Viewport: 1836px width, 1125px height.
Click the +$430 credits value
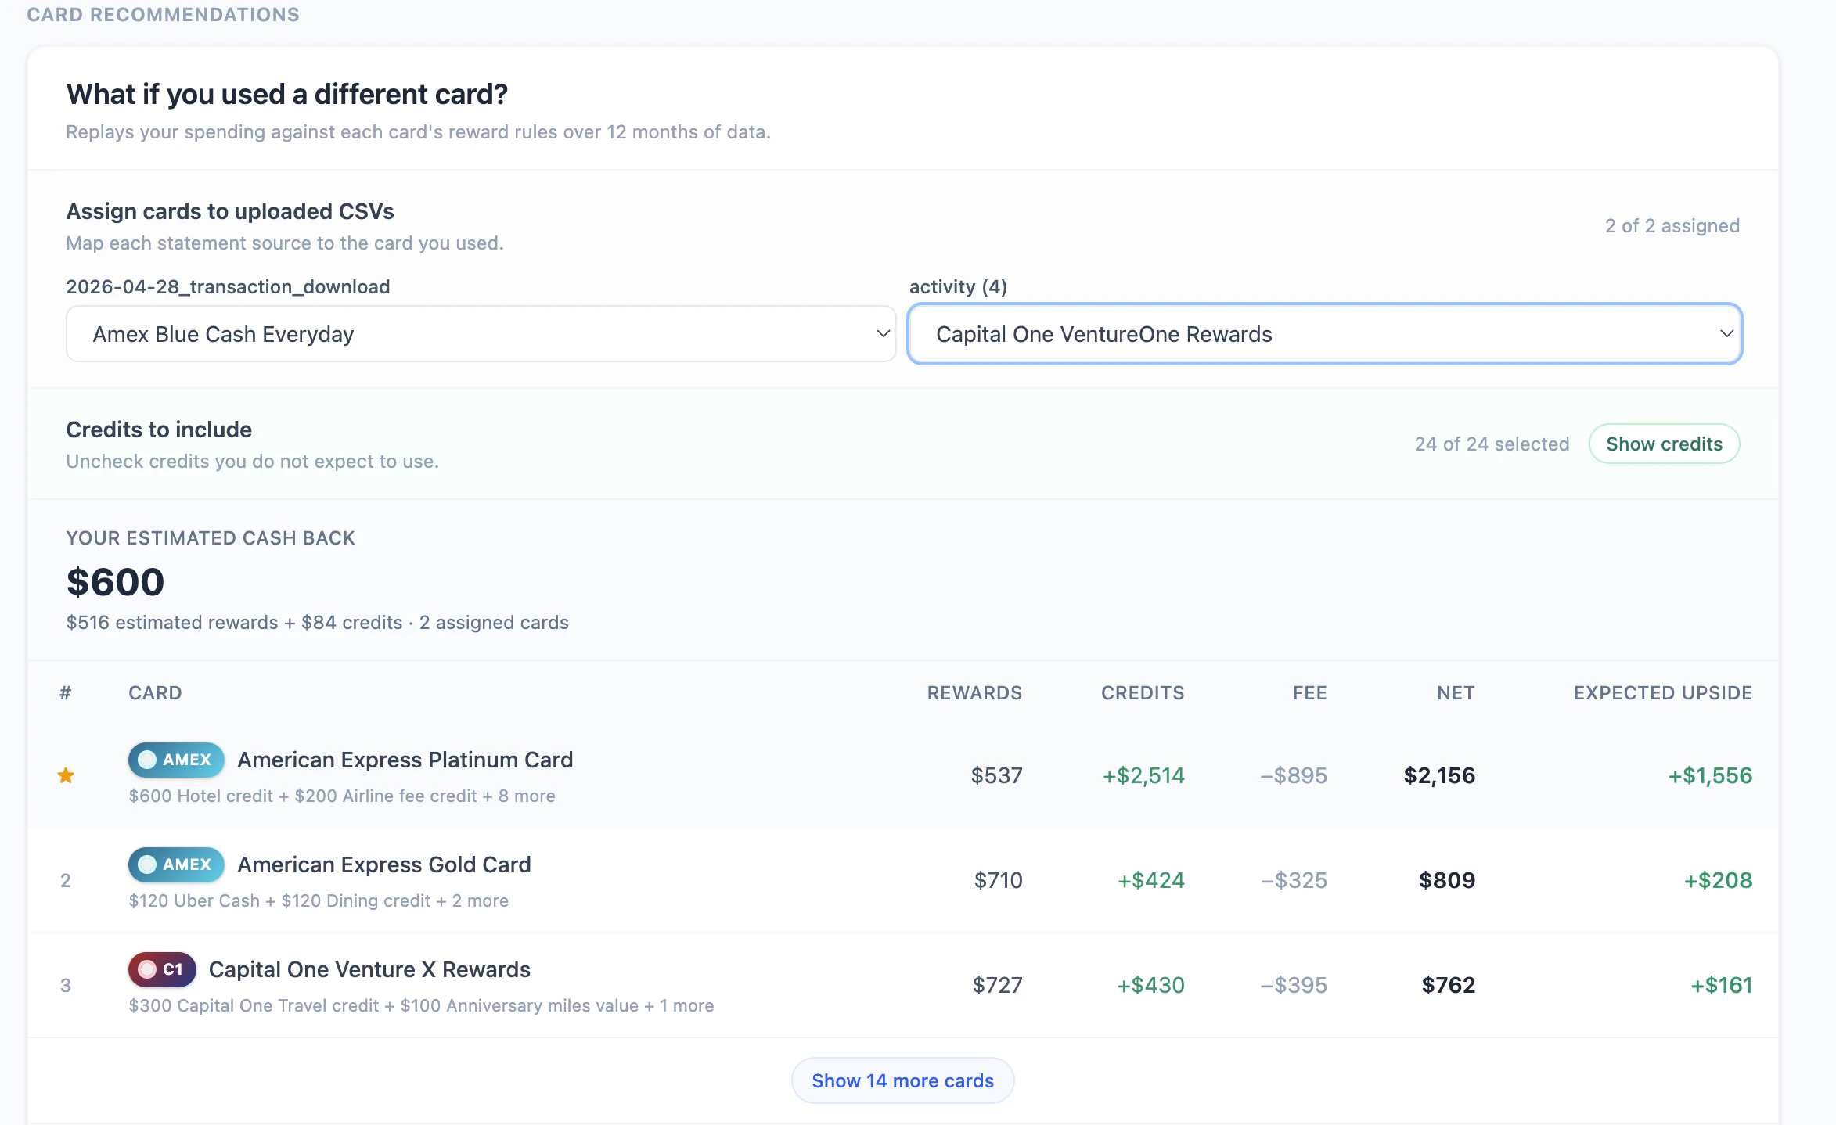[1150, 985]
